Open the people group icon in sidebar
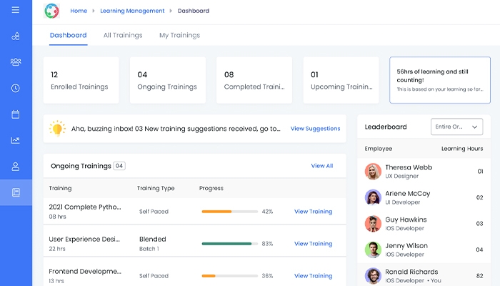500x286 pixels. click(16, 62)
